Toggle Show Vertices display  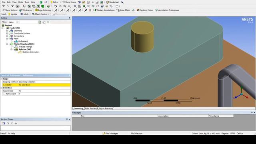point(10,10)
